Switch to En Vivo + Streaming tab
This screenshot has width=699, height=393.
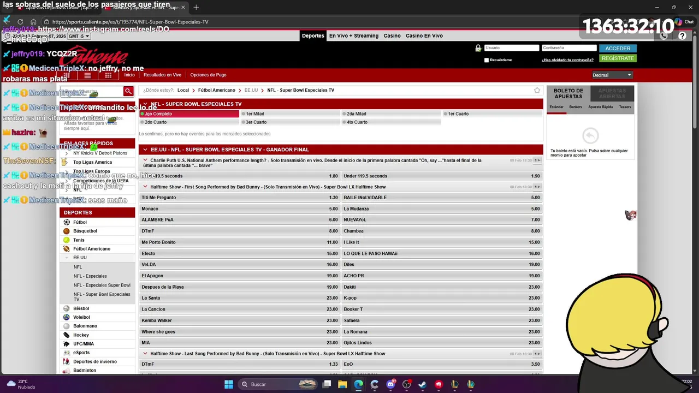point(354,35)
